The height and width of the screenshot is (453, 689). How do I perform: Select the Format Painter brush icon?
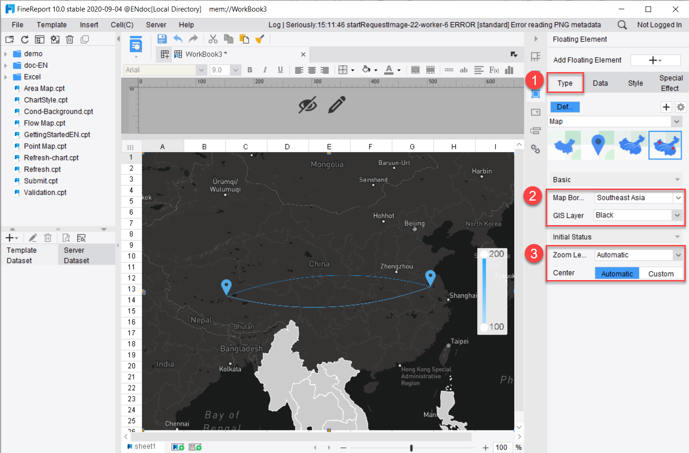click(x=259, y=39)
